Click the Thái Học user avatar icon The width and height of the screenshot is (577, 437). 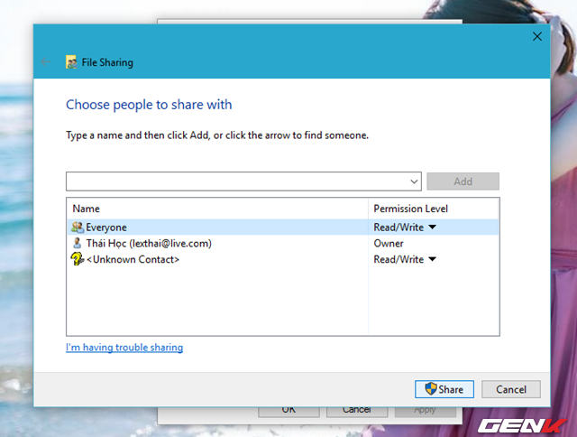point(78,244)
